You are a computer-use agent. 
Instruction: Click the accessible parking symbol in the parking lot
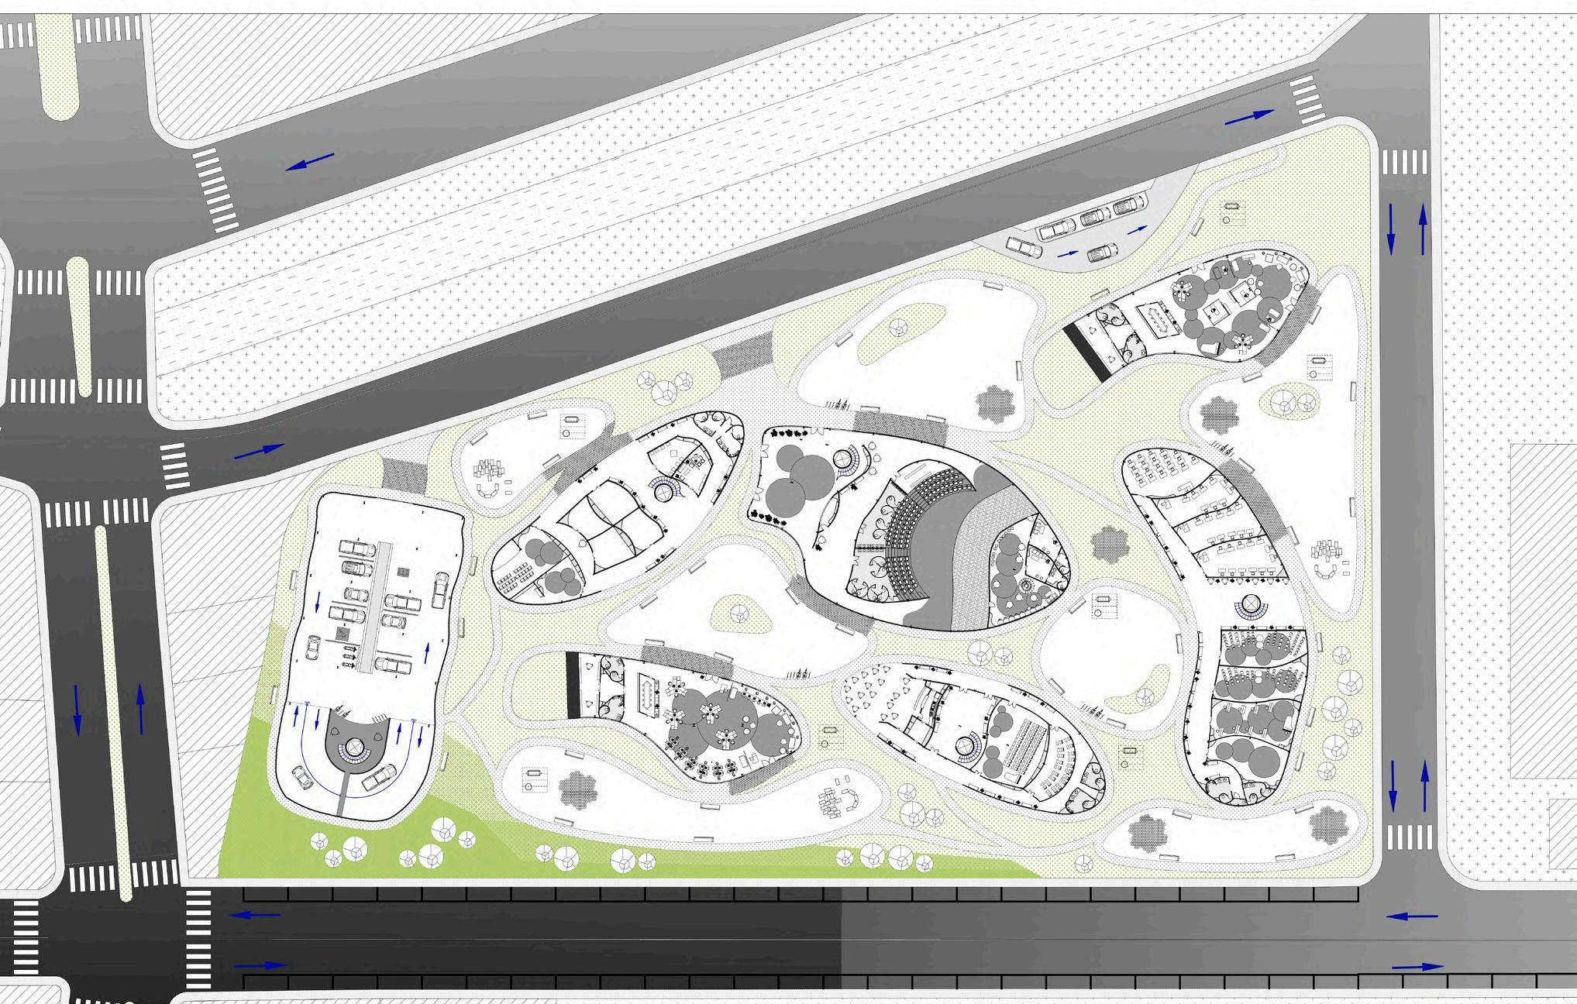tap(342, 634)
